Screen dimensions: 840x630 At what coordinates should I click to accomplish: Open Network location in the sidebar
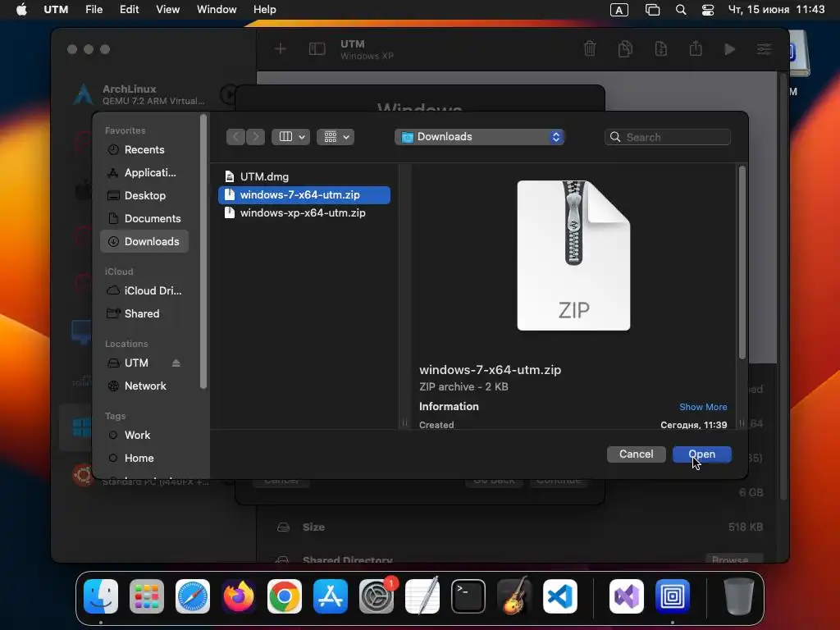(x=144, y=386)
